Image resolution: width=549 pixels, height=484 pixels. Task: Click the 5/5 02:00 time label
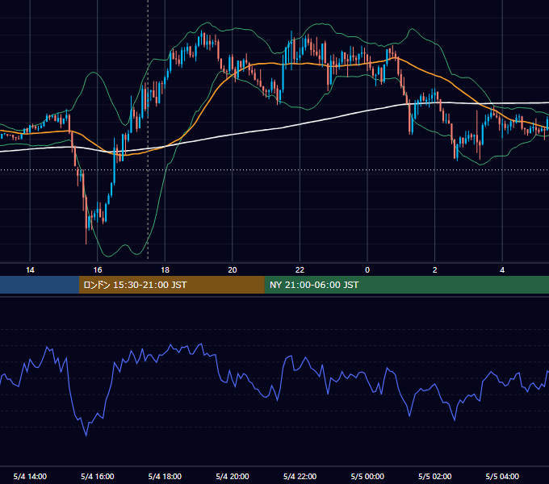435,476
